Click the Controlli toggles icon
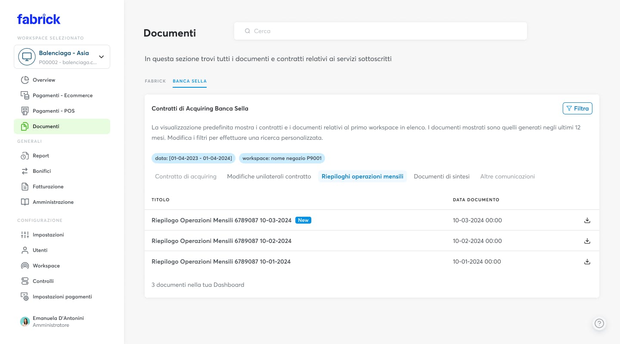The image size is (620, 344). click(x=25, y=281)
